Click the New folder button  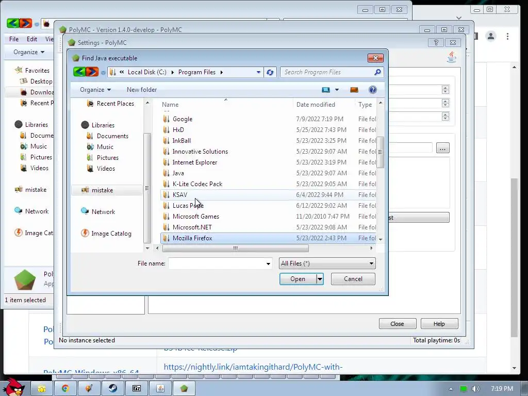tap(142, 90)
